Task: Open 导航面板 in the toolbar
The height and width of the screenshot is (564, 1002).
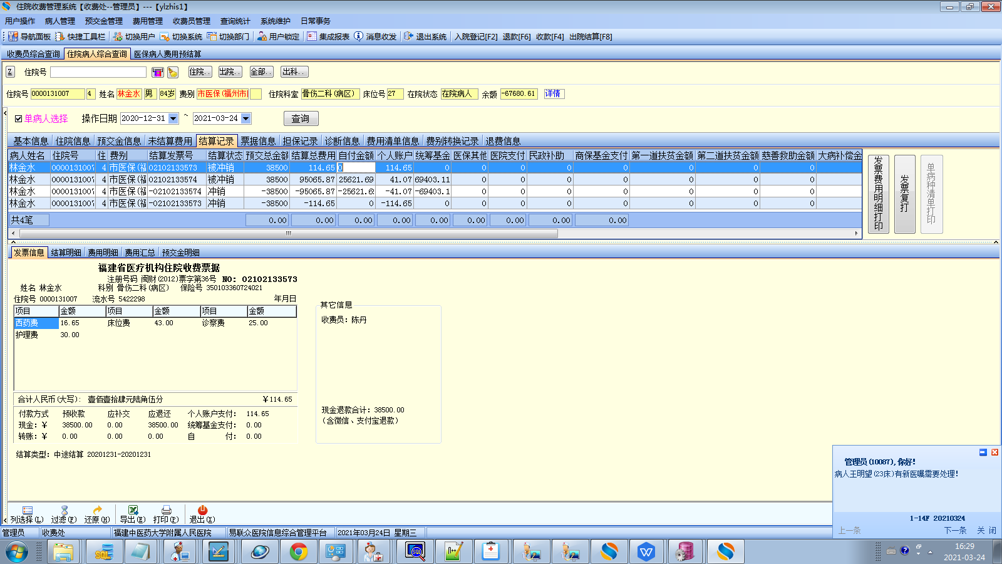Action: click(29, 37)
